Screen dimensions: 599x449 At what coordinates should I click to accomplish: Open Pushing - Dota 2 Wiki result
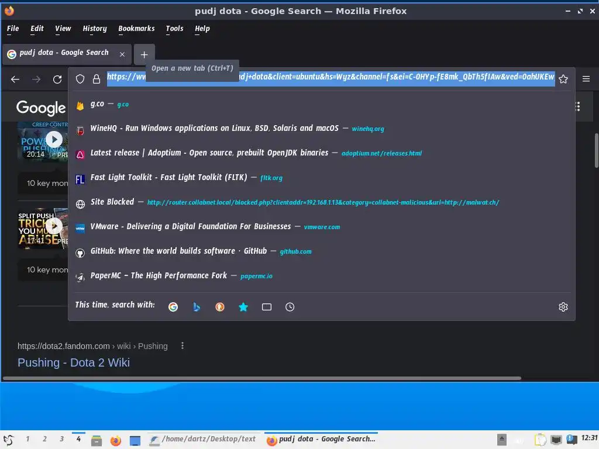pos(74,362)
